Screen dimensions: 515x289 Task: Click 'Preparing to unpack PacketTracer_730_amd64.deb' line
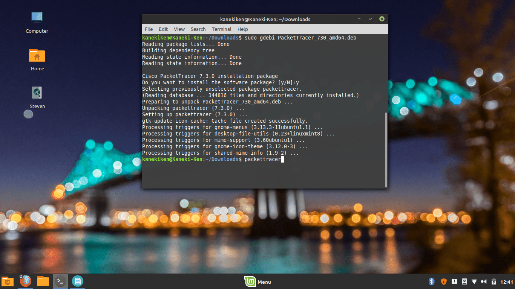coord(218,102)
